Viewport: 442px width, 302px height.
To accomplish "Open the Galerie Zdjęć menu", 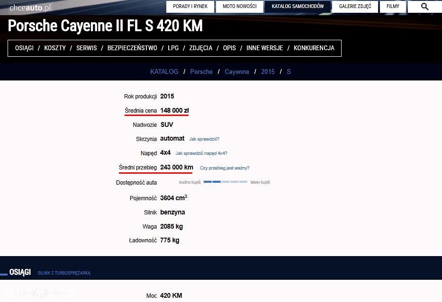I will point(355,6).
